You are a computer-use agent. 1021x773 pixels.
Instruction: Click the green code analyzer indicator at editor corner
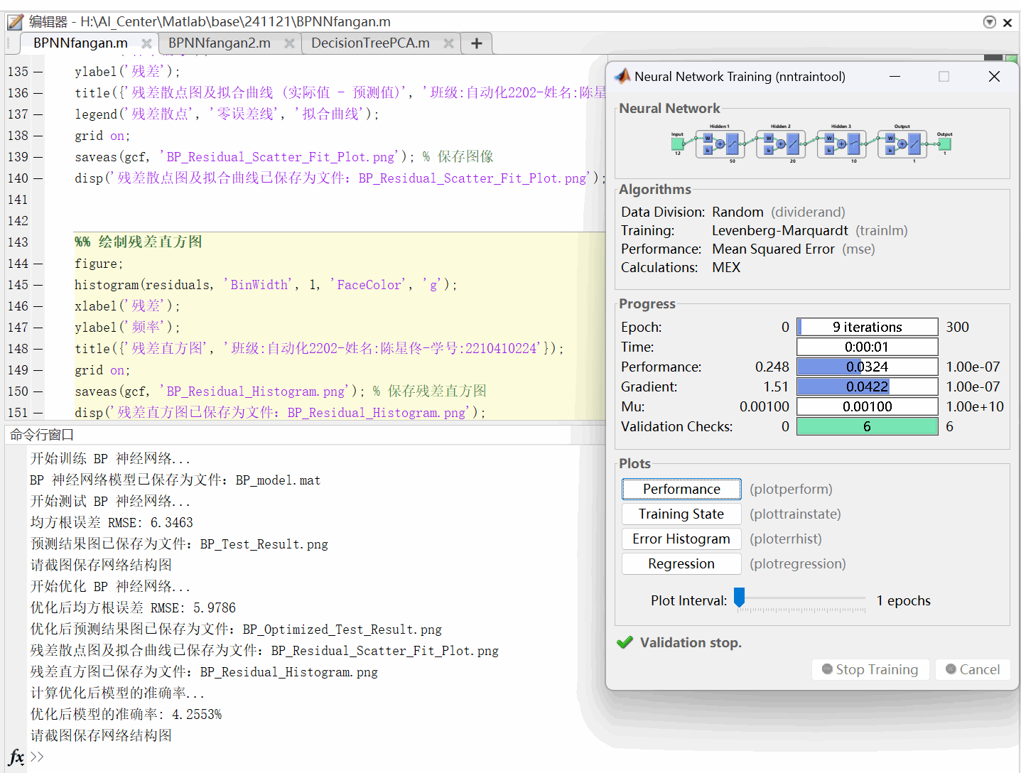[1011, 58]
